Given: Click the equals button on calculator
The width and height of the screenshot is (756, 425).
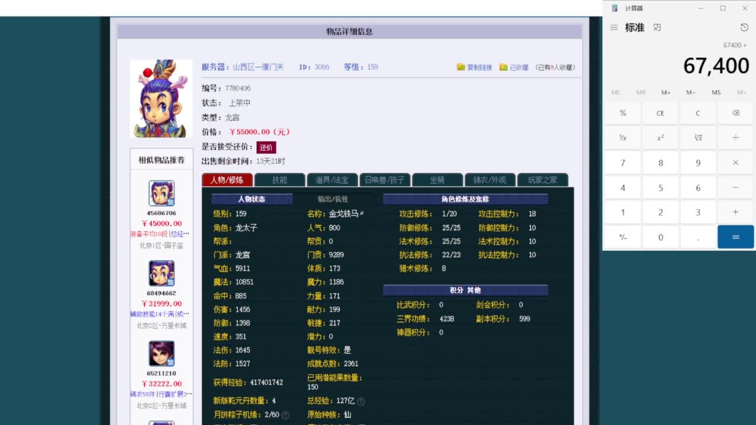Looking at the screenshot, I should click(735, 237).
